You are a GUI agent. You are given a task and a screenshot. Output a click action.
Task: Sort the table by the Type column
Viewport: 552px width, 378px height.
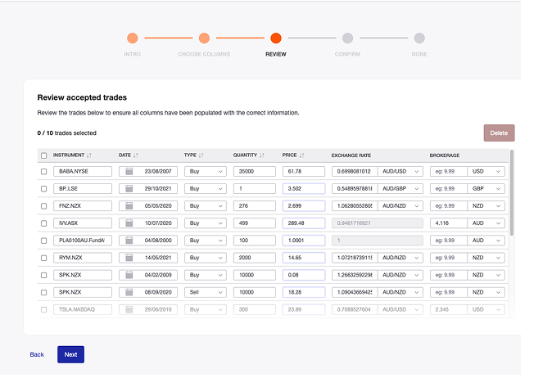coord(201,155)
